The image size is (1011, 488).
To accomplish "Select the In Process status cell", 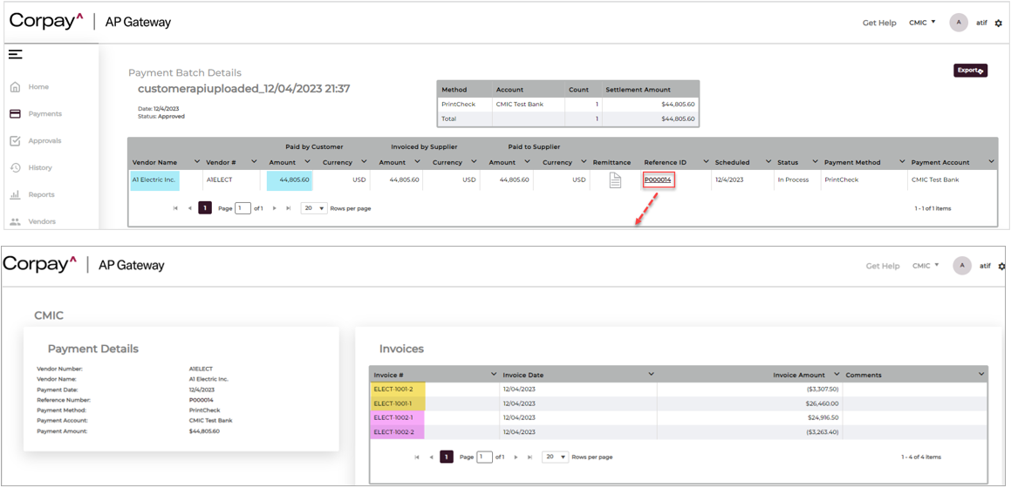I will click(x=797, y=180).
